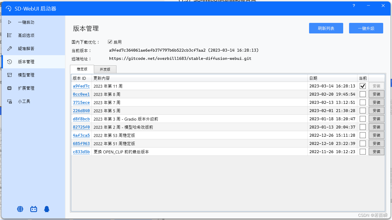392x220 pixels.
Task: Install version 4af3ca5 with 安装 button
Action: (x=376, y=135)
